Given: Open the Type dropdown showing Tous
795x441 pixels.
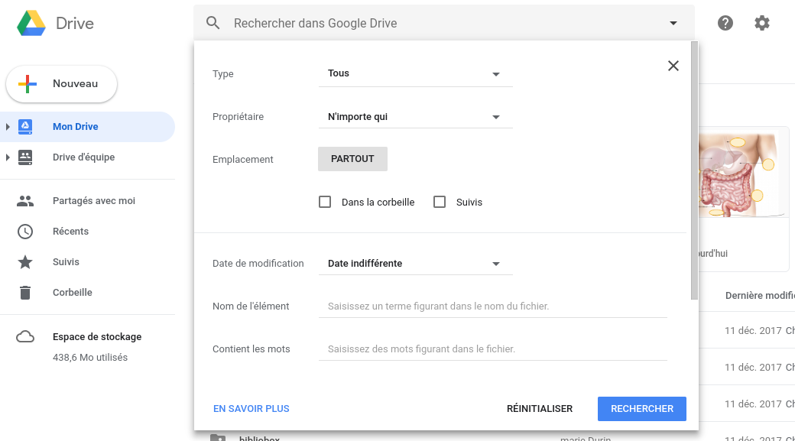Looking at the screenshot, I should pyautogui.click(x=415, y=73).
